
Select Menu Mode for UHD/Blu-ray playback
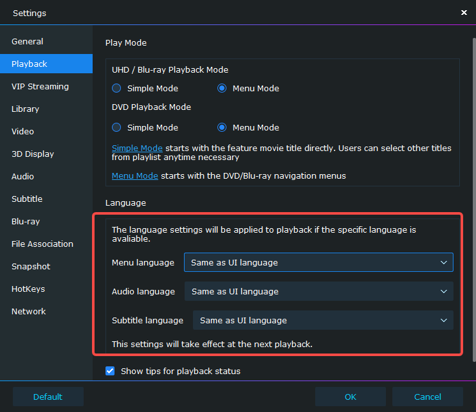222,88
